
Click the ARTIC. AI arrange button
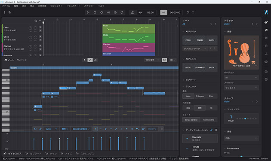click(188, 68)
